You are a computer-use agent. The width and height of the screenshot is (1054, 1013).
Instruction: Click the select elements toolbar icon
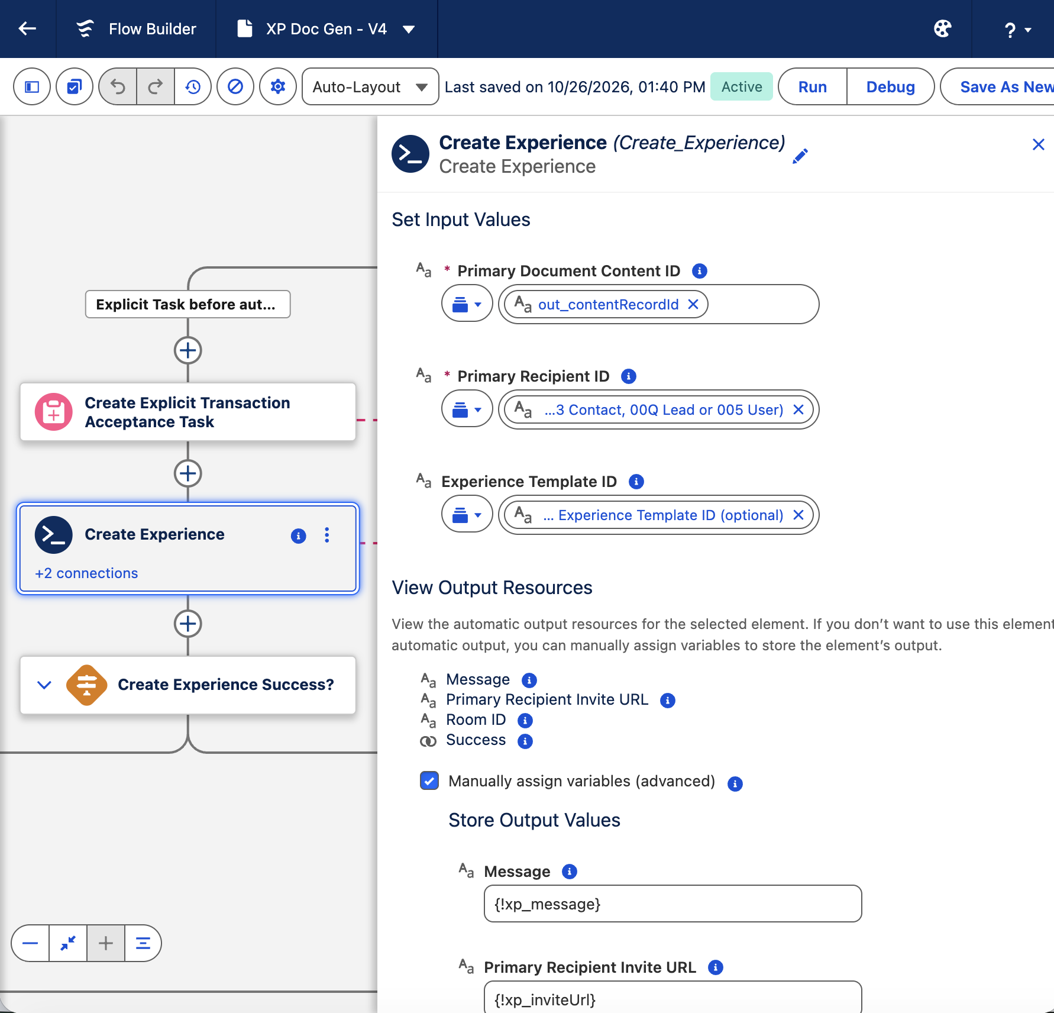tap(75, 87)
